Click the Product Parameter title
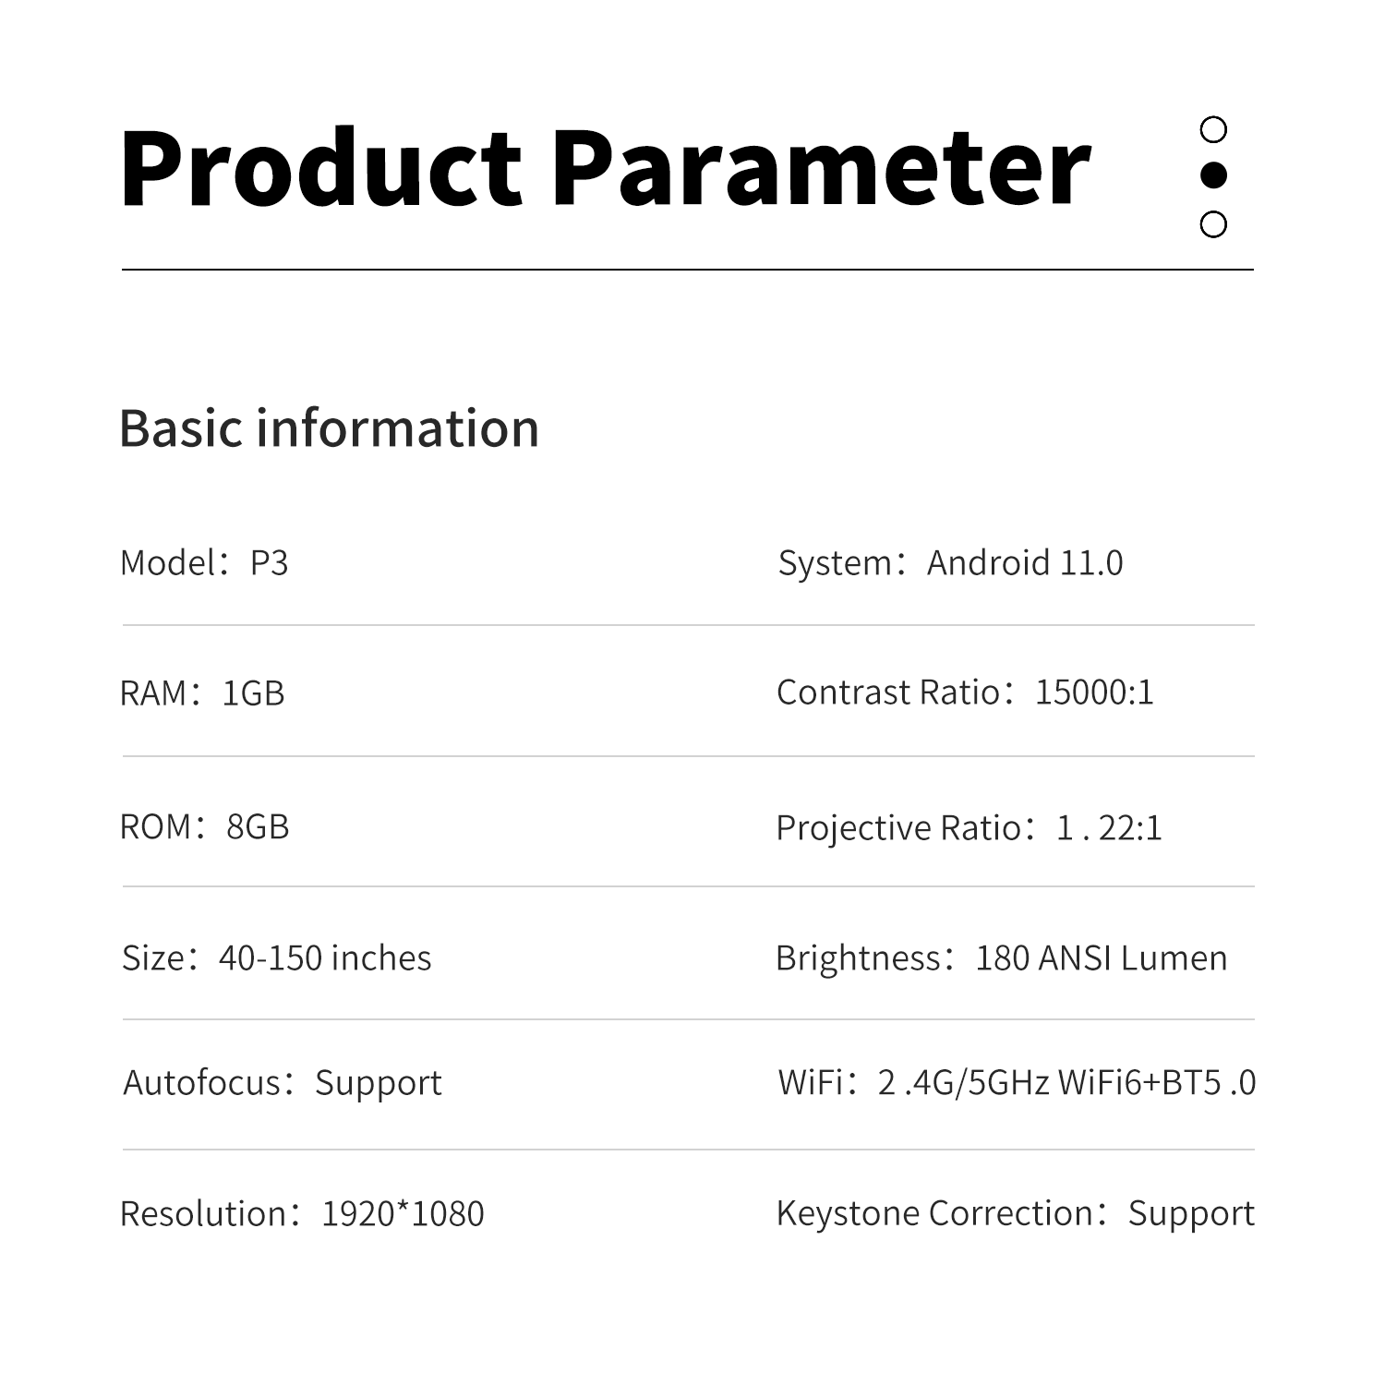This screenshot has height=1385, width=1385. click(605, 169)
